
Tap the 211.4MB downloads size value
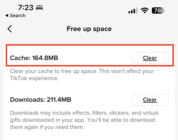click(59, 99)
